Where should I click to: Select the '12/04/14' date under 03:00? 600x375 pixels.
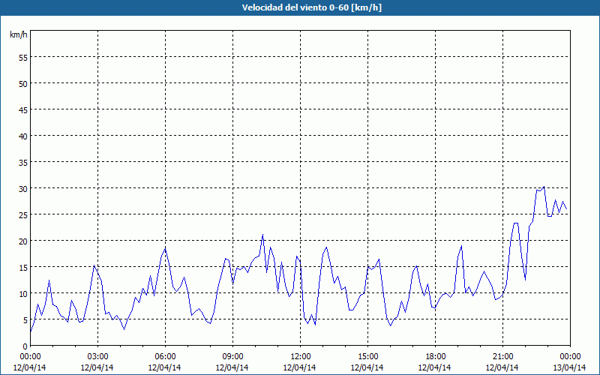pos(97,367)
